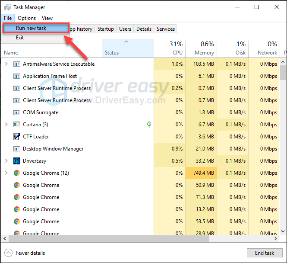287x263 pixels.
Task: Click the Google Chrome (12) icon
Action: 17,173
